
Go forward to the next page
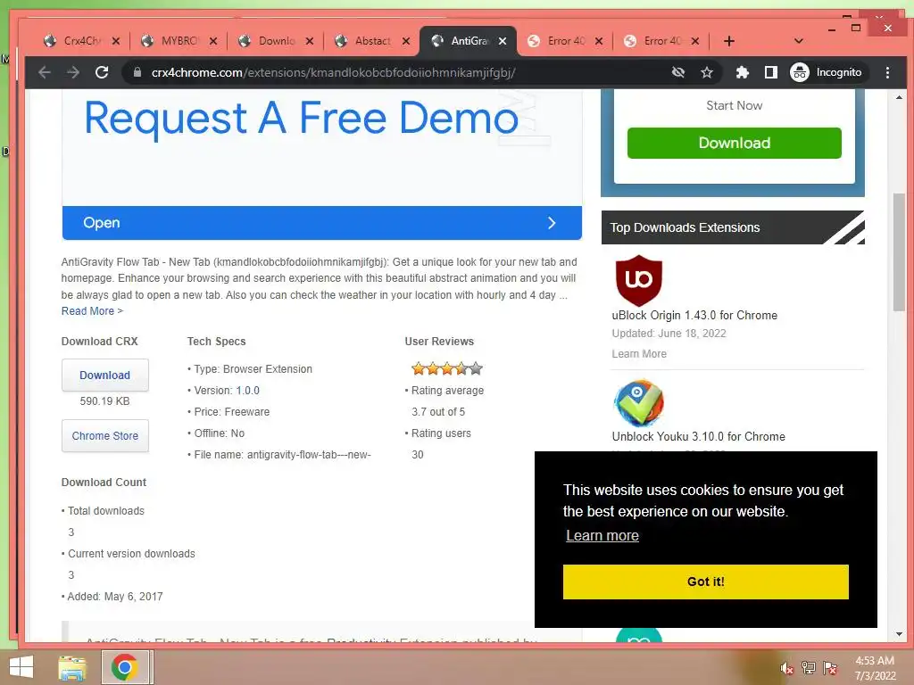click(x=73, y=72)
